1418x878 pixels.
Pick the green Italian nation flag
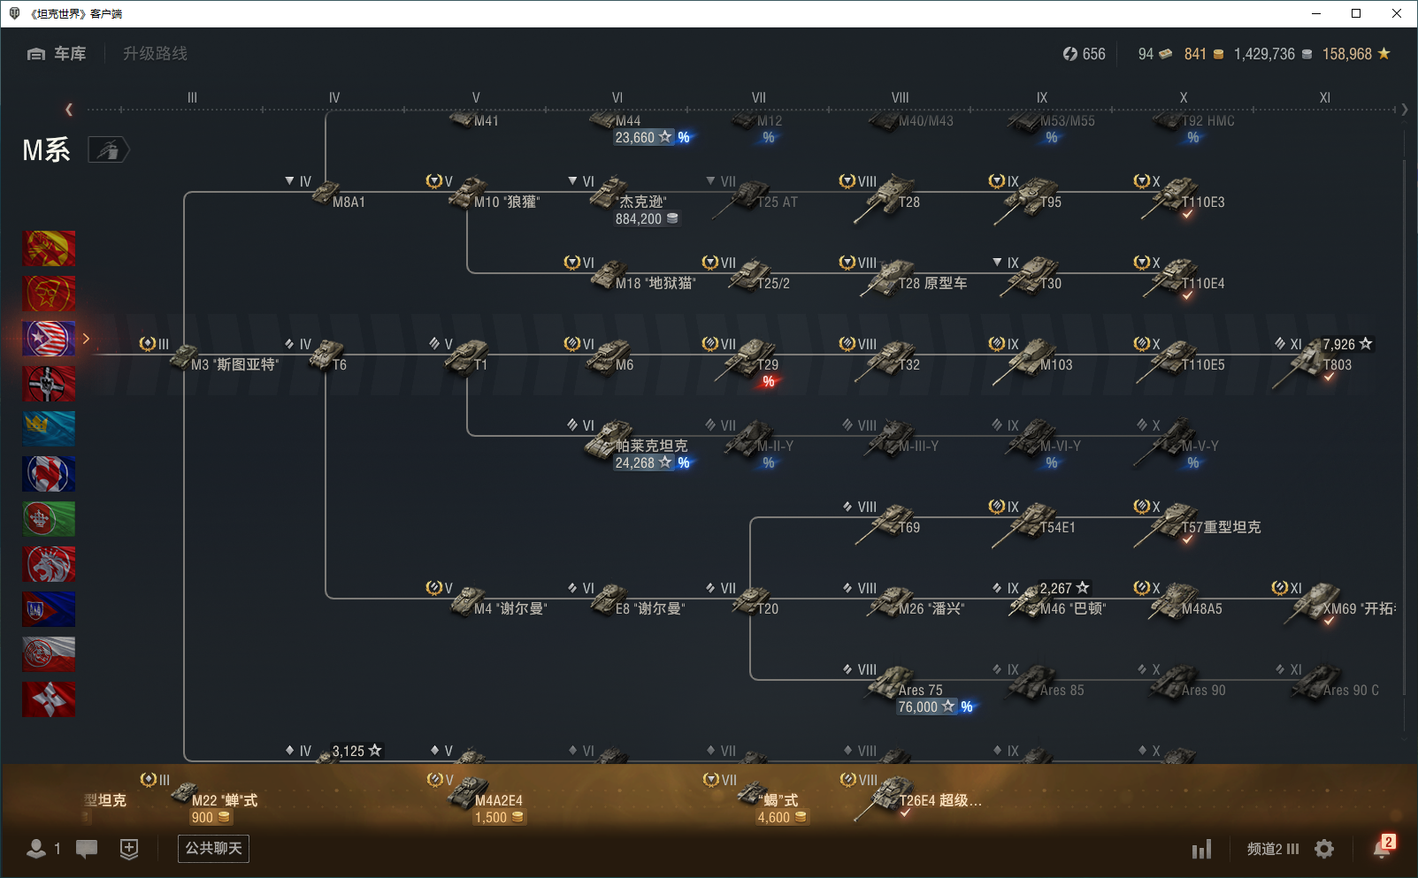tap(49, 519)
